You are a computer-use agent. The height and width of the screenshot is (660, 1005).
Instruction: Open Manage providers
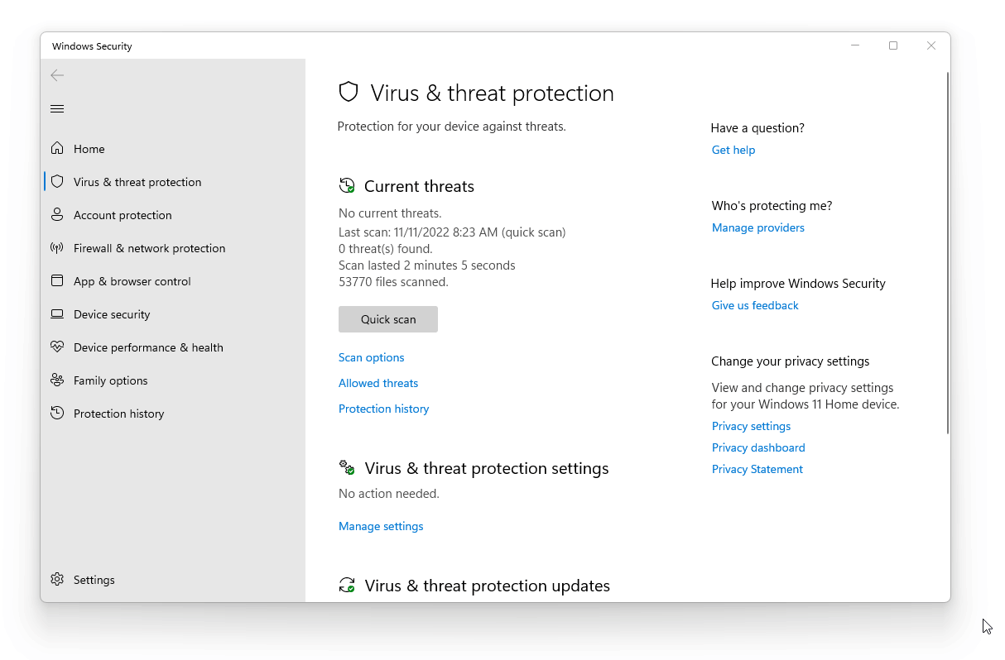click(757, 227)
